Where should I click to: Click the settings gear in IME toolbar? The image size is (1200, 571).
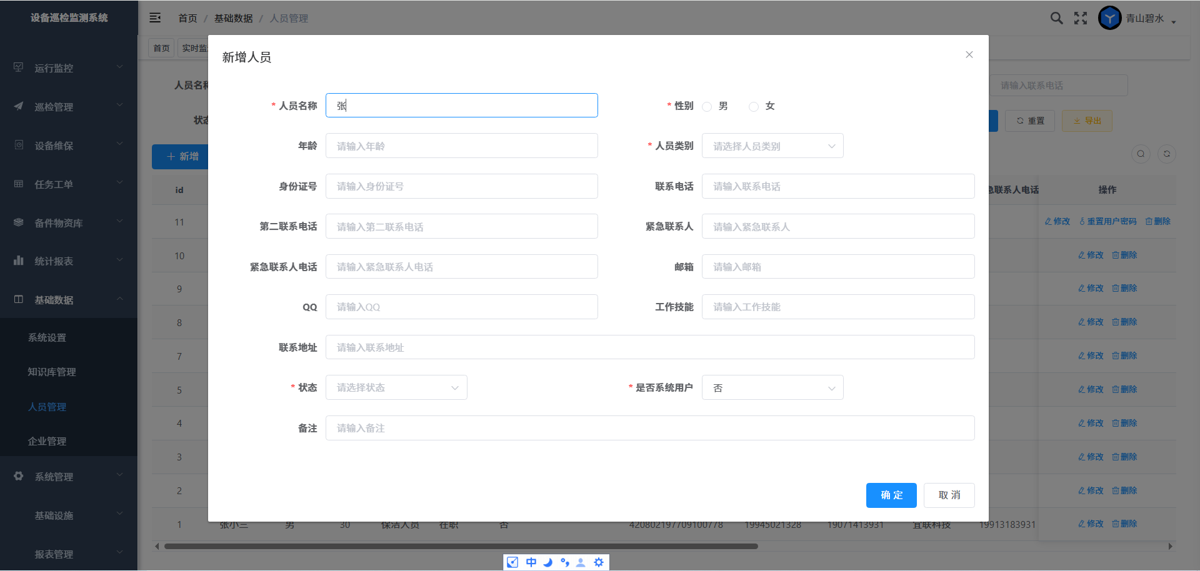coord(599,562)
